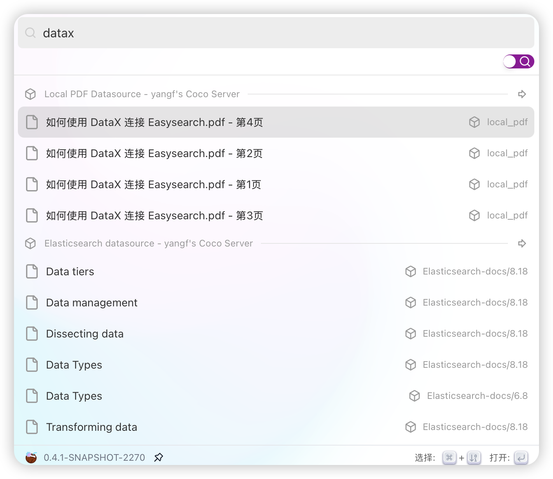Open the Transforming data result

coord(276,427)
